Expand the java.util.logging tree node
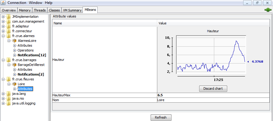This screenshot has width=273, height=121. [x=3, y=103]
